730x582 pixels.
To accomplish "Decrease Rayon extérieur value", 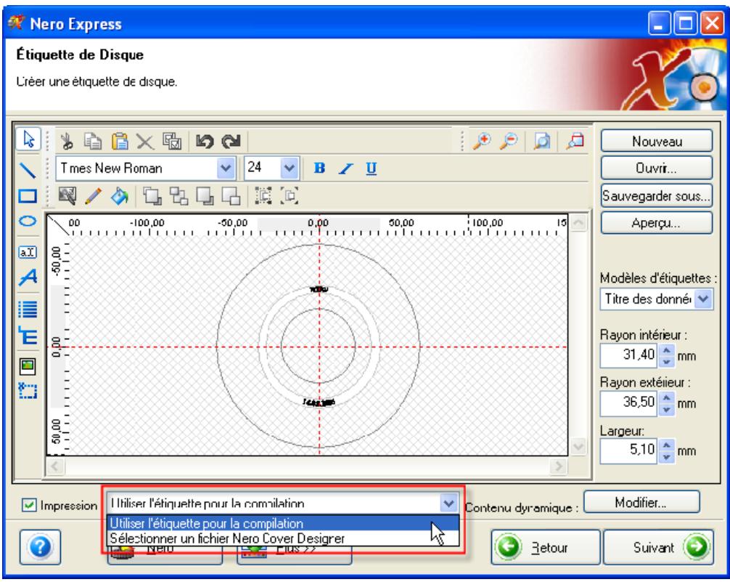I will [x=667, y=409].
